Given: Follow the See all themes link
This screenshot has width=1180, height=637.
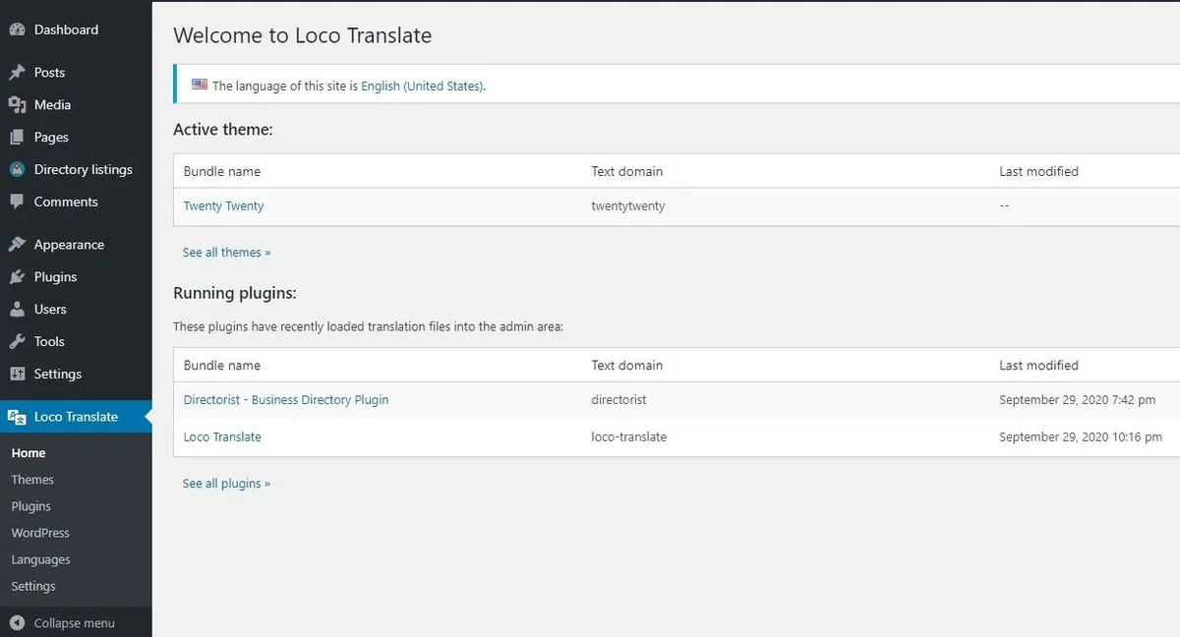Looking at the screenshot, I should tap(226, 253).
